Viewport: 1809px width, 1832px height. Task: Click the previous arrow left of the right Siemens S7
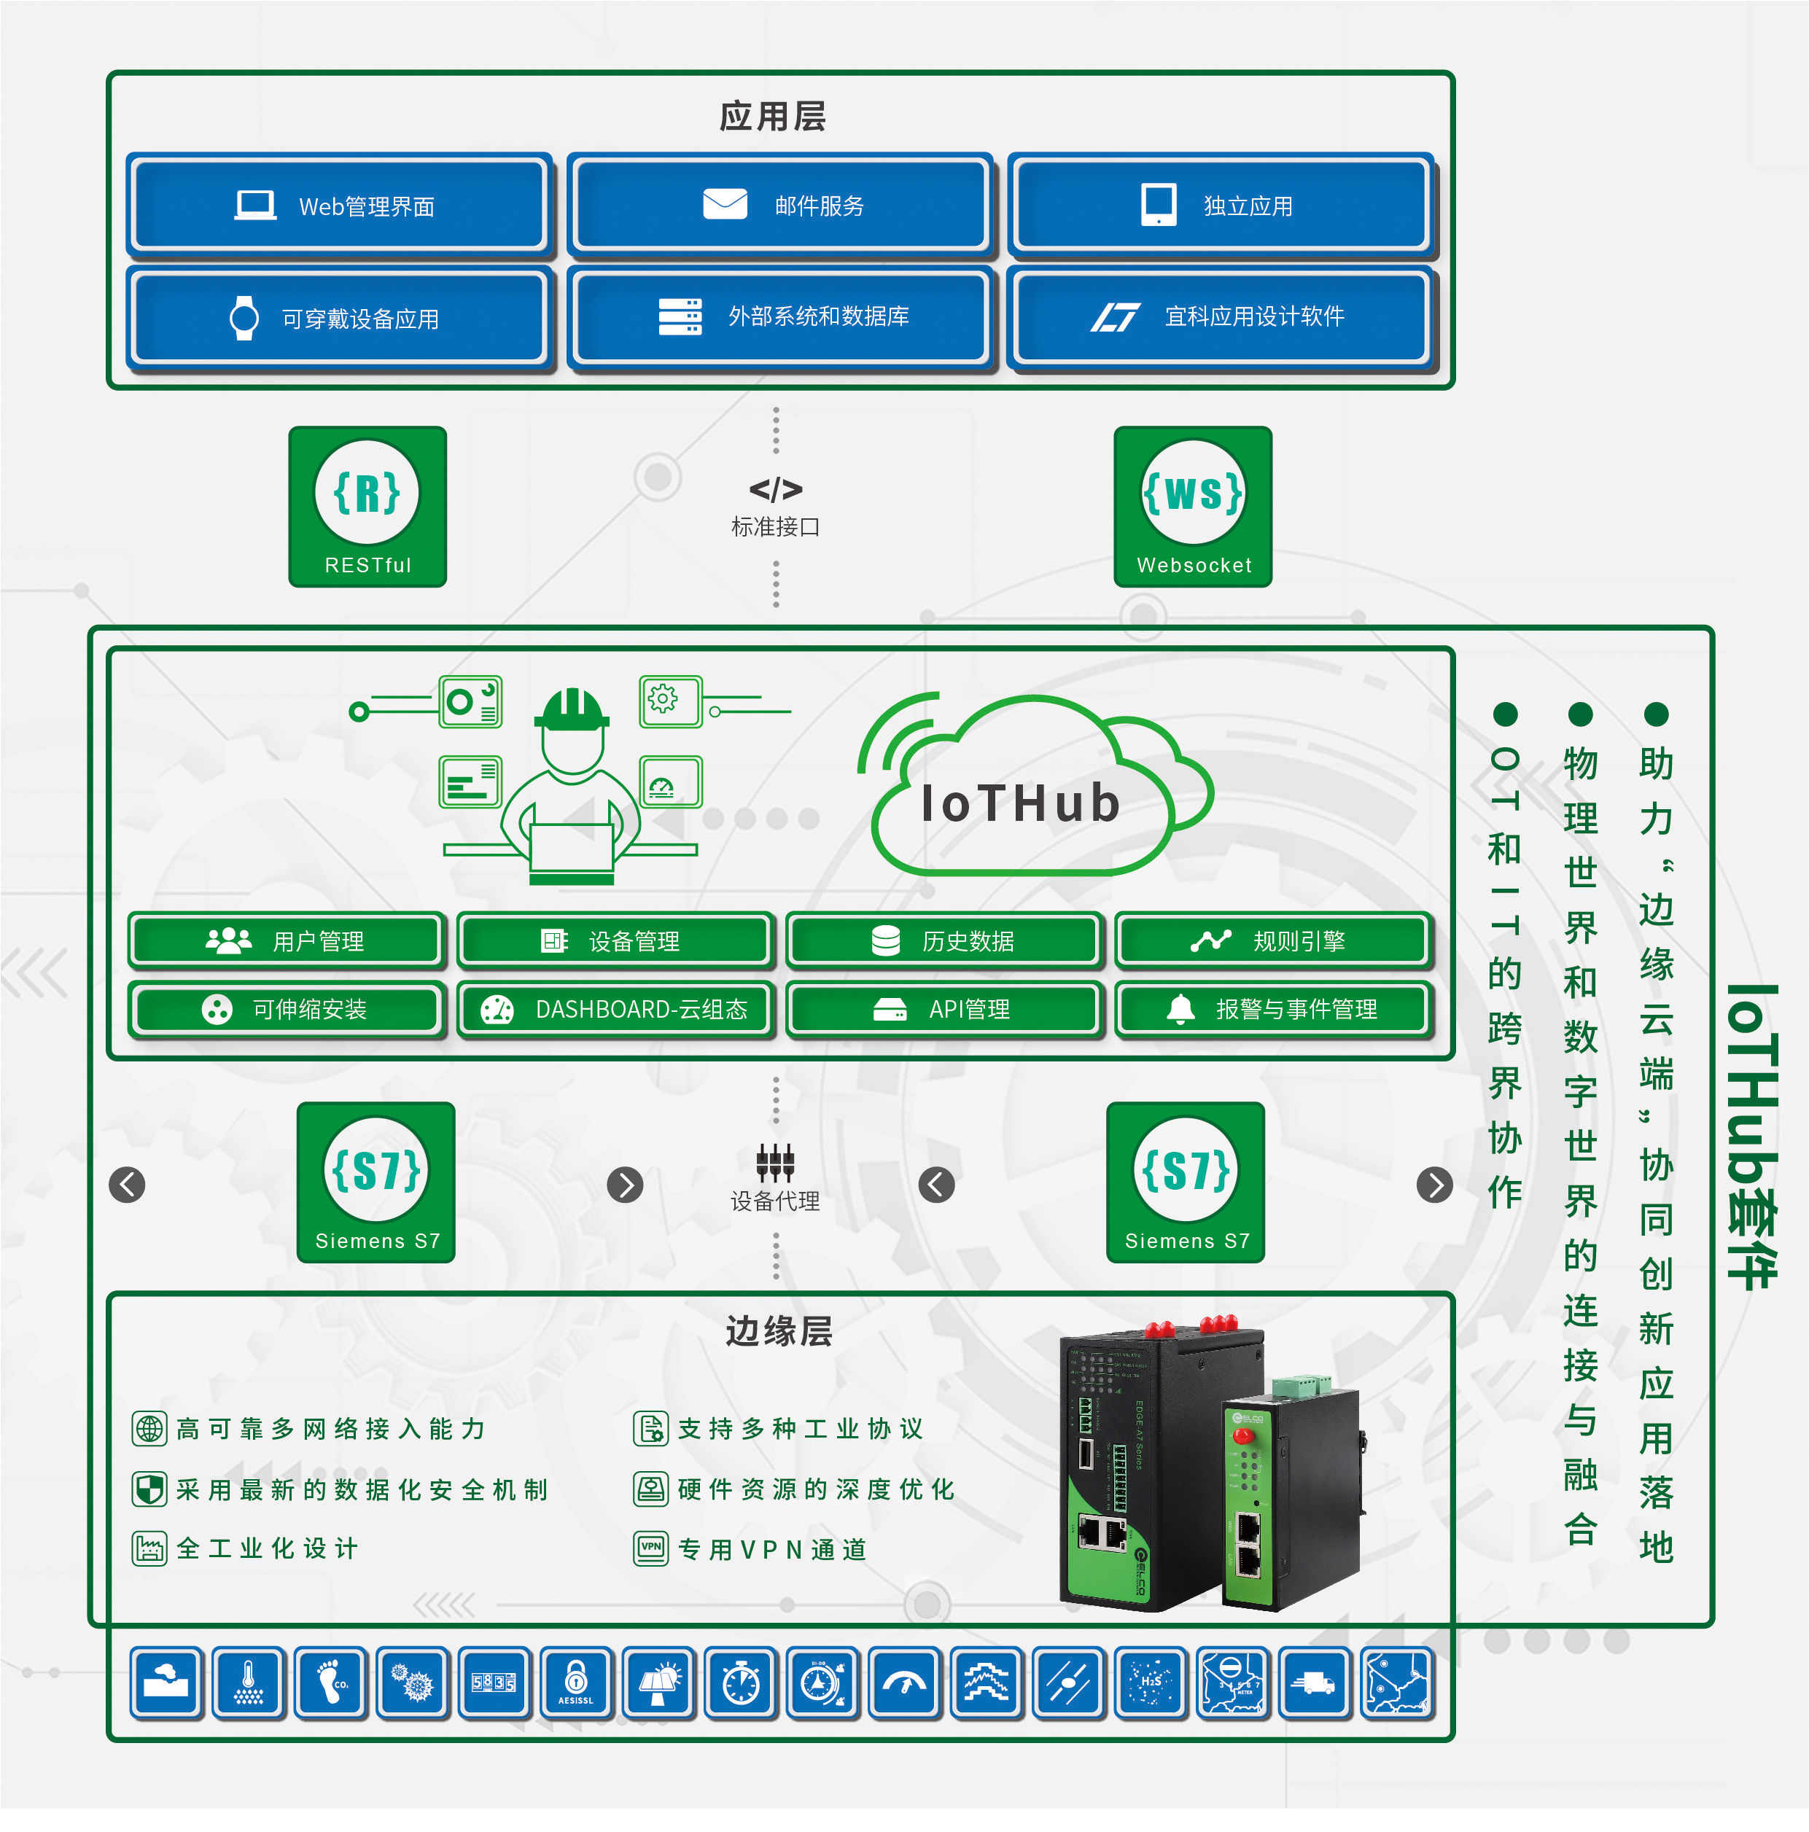pyautogui.click(x=936, y=1185)
